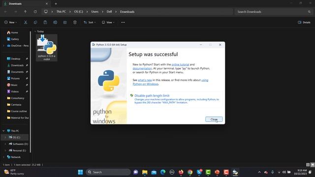The image size is (315, 177).
Task: Open the Documents quick access folder
Action: [x=17, y=72]
